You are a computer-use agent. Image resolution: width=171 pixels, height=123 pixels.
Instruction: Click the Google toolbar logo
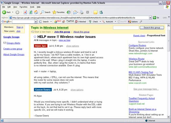pyautogui.click(x=6, y=22)
